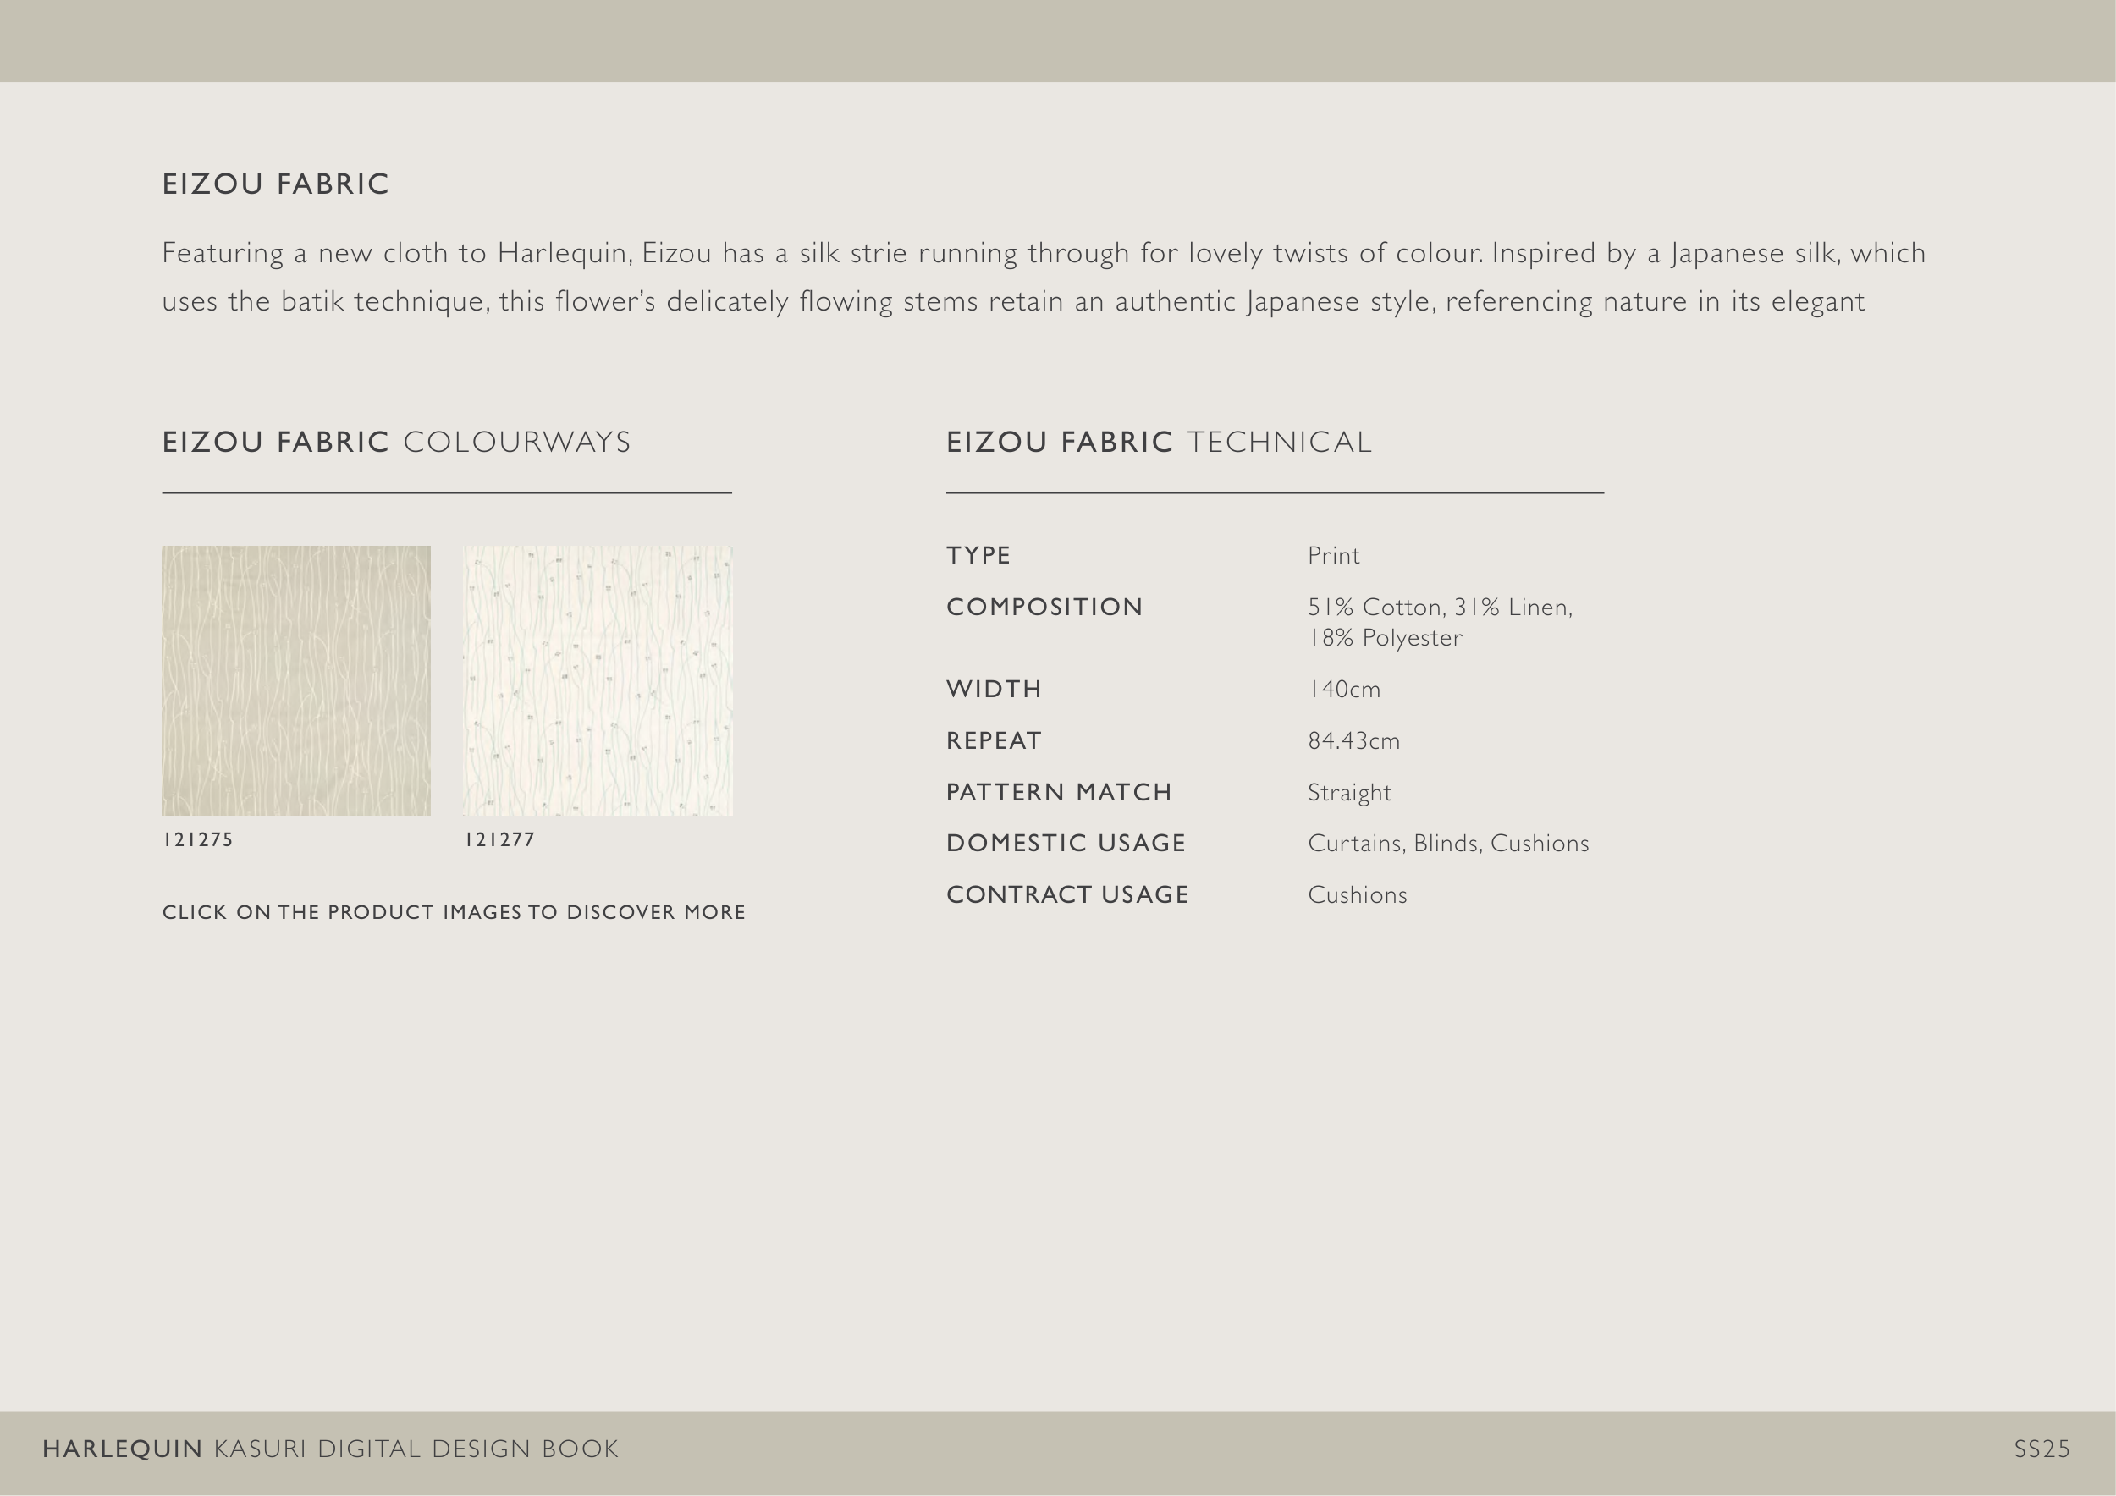Click the Pattern Match label

click(1059, 792)
